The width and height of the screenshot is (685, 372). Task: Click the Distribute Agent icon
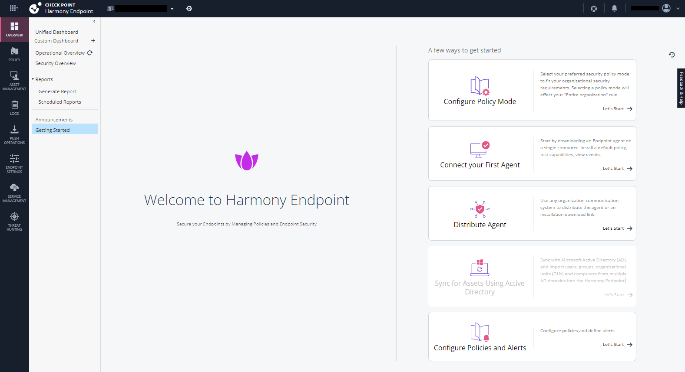coord(480,209)
